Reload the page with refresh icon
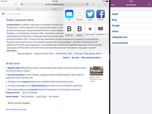The height and width of the screenshot is (114, 152). [87, 4]
